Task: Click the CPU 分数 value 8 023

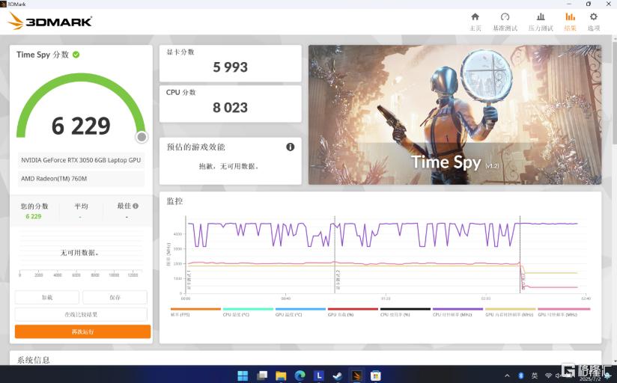Action: (x=230, y=108)
